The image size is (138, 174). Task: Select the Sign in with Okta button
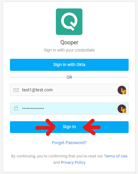[x=69, y=65]
